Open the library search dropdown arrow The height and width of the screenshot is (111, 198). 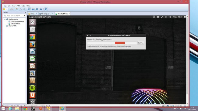tap(24, 15)
